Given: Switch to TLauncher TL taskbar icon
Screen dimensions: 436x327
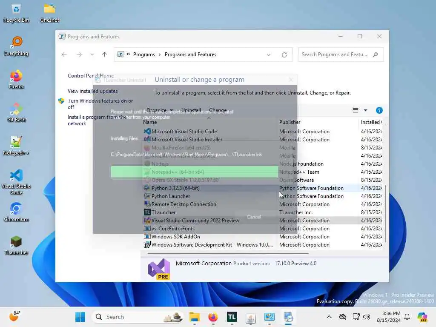Looking at the screenshot, I should pyautogui.click(x=232, y=317).
